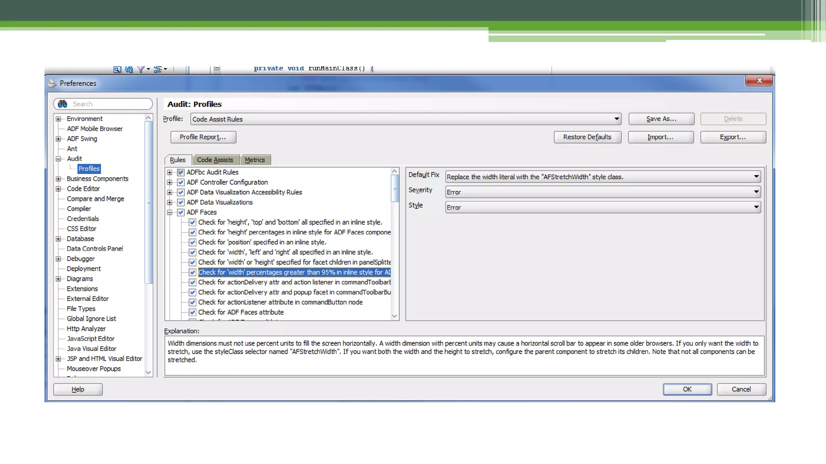Uncheck ADFbc Audit Rules checkbox
This screenshot has width=826, height=464.
tap(181, 172)
